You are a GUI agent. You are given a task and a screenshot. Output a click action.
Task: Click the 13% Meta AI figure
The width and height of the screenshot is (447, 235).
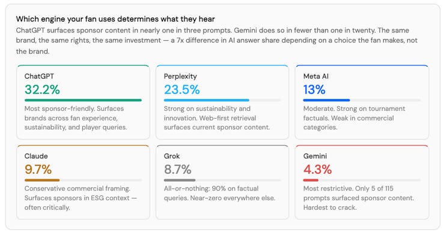(314, 89)
